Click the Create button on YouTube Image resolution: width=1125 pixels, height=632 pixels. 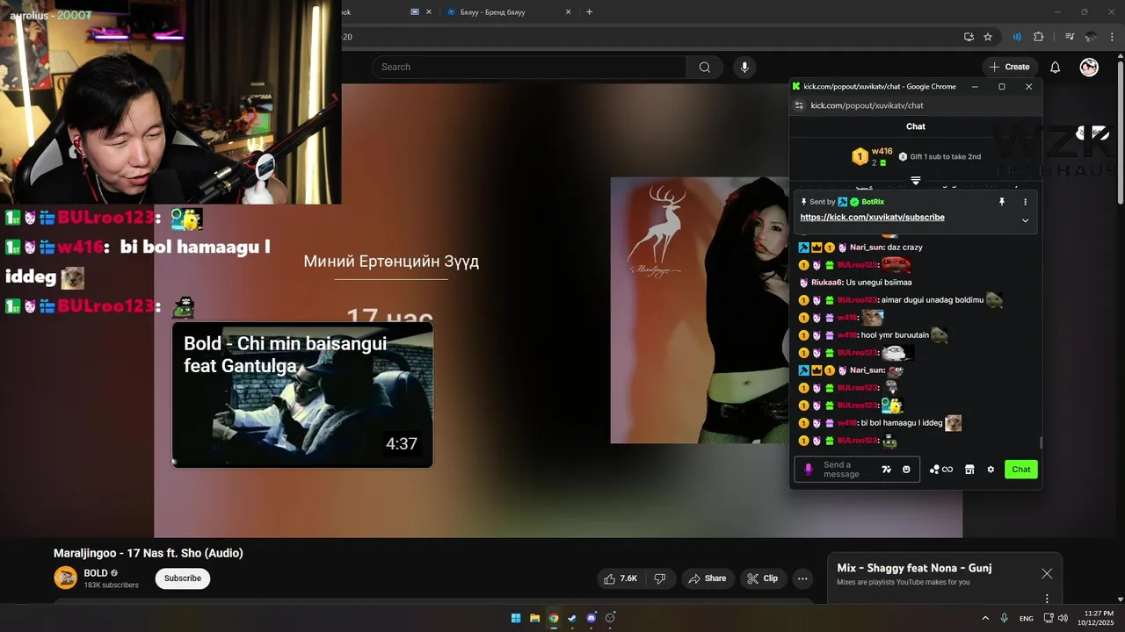click(x=1009, y=67)
